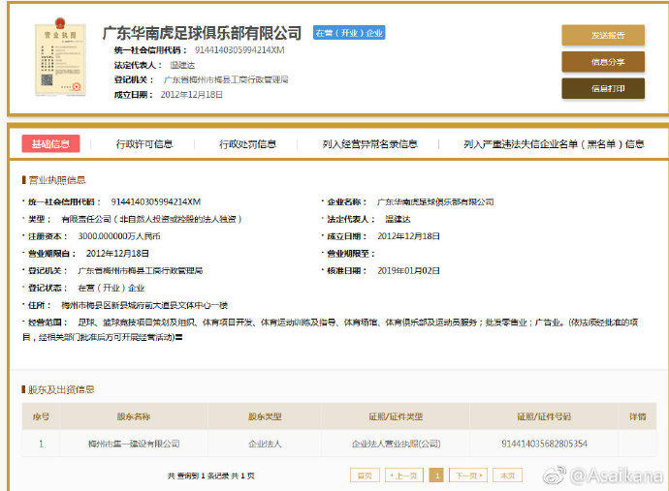Go to previous page 上一页
The height and width of the screenshot is (491, 669).
click(x=404, y=476)
